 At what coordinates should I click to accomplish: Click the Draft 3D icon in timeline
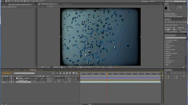(60, 73)
